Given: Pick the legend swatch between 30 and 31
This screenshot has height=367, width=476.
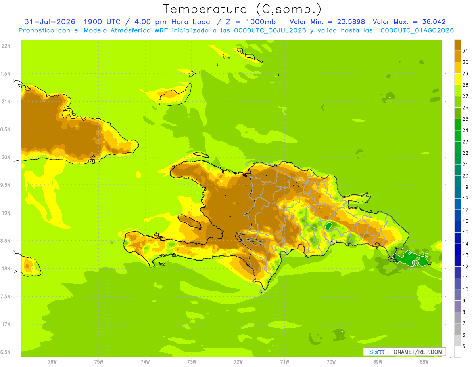Looking at the screenshot, I should tap(457, 56).
